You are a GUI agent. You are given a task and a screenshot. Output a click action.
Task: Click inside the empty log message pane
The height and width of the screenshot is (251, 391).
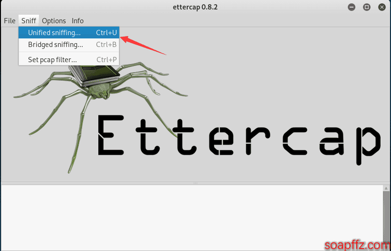(191, 218)
